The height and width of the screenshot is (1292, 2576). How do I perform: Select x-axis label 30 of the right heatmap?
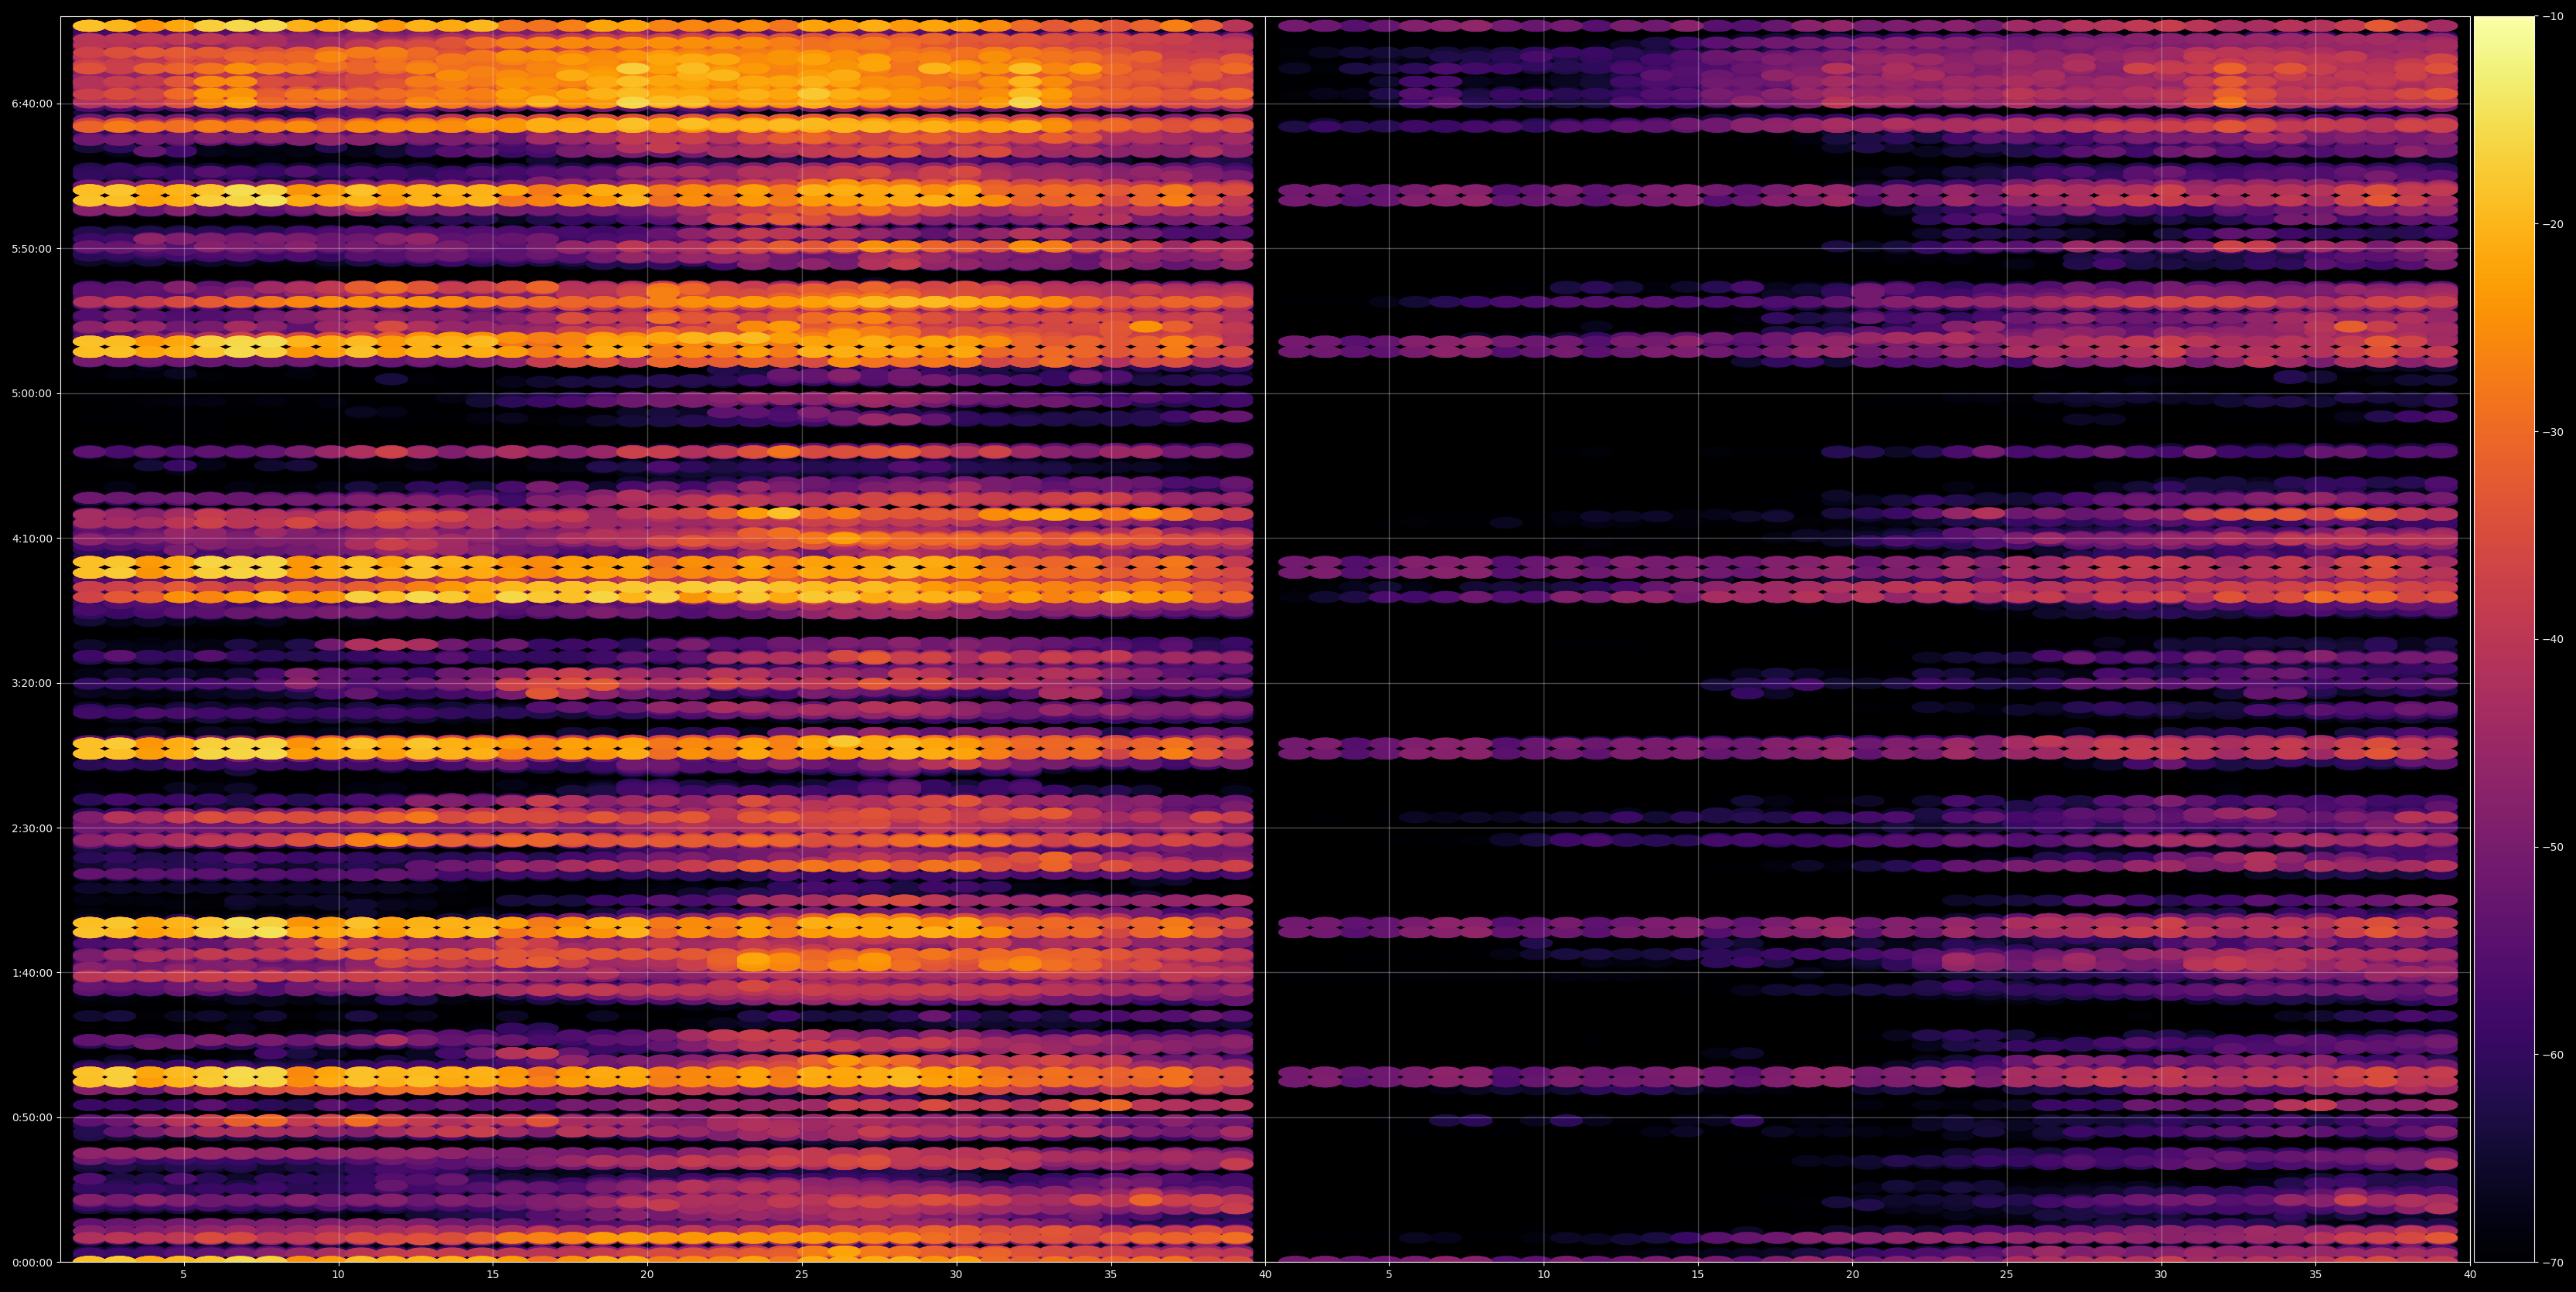point(2161,1275)
